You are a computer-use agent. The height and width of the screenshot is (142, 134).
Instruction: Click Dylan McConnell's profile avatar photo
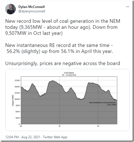coord(11,9)
